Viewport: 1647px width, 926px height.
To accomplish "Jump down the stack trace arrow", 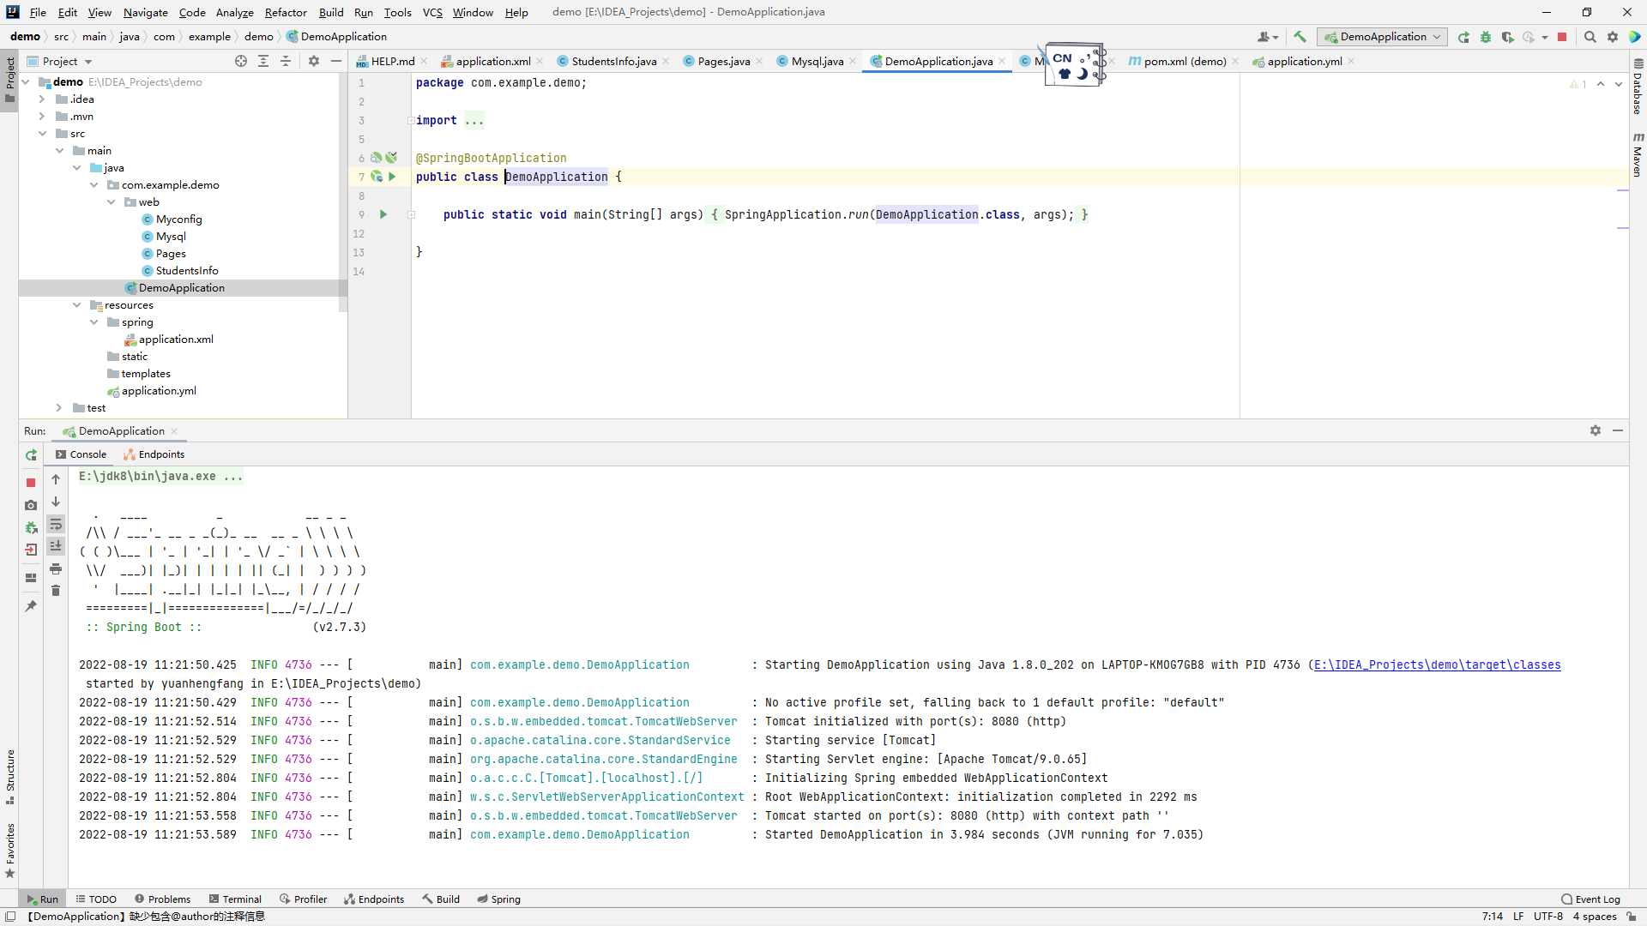I will [56, 502].
